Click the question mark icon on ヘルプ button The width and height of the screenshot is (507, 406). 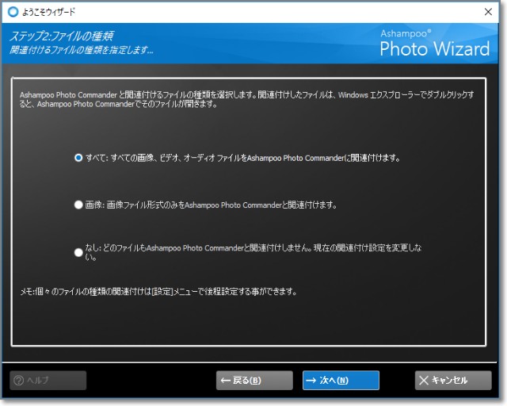point(19,381)
